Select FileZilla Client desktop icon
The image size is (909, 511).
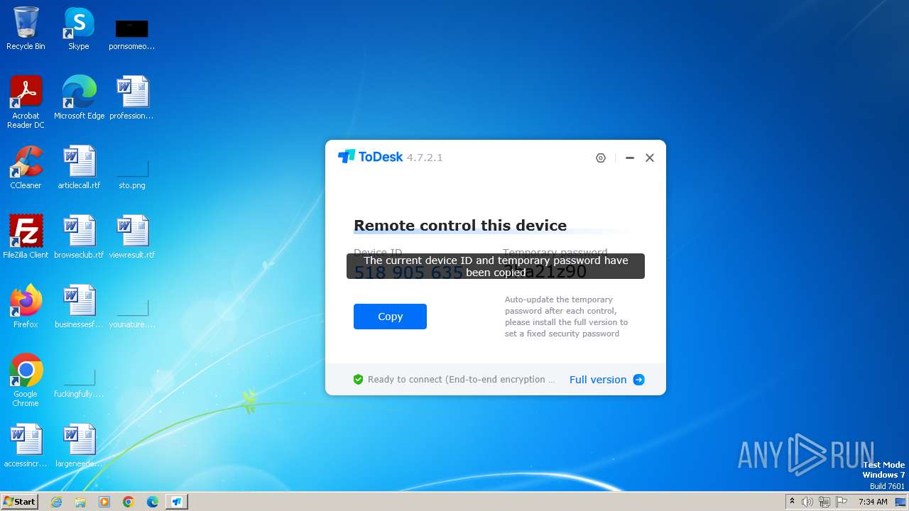[x=26, y=237]
